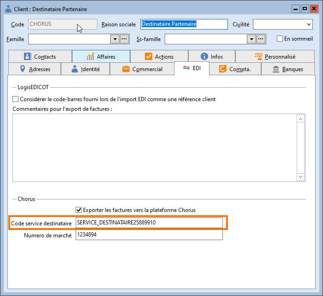This screenshot has height=296, width=323.
Task: Close the client window
Action: [x=314, y=9]
